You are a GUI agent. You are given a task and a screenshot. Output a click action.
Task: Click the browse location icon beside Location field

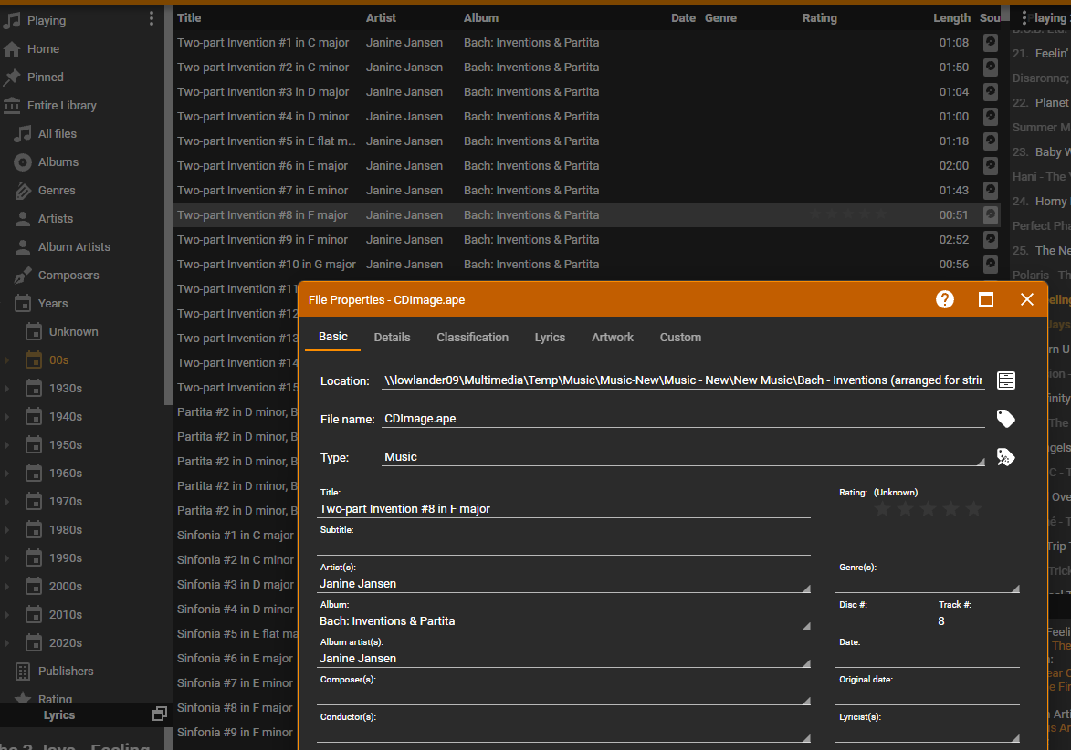1006,380
